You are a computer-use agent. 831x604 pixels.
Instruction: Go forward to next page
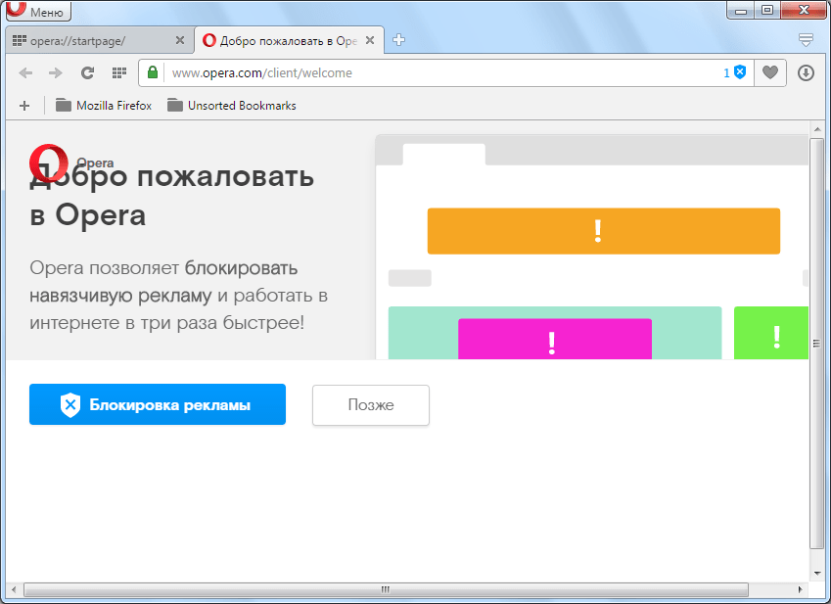[x=56, y=72]
